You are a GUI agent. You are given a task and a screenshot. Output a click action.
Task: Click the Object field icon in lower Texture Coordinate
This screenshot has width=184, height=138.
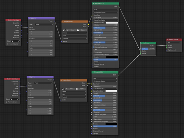tap(11, 99)
